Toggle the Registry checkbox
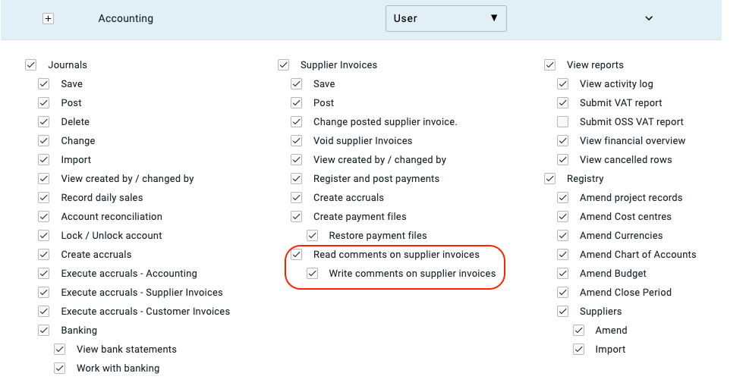The image size is (746, 389). point(549,179)
